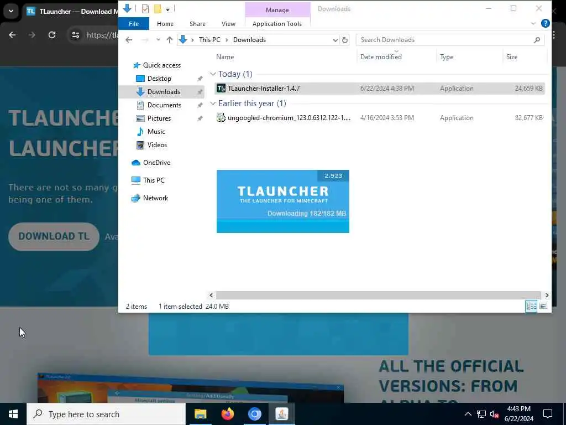Screen dimensions: 566x425
Task: Click the Explorer Back arrow button
Action: tap(129, 40)
